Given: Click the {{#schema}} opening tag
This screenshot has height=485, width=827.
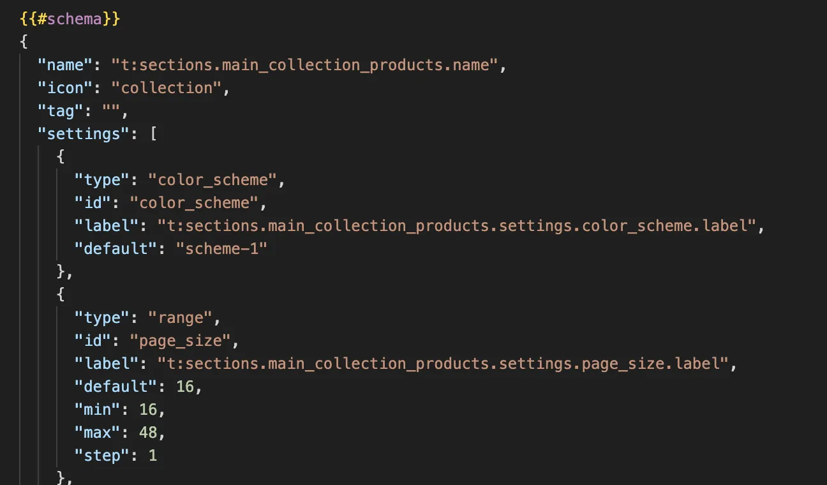Looking at the screenshot, I should 70,19.
